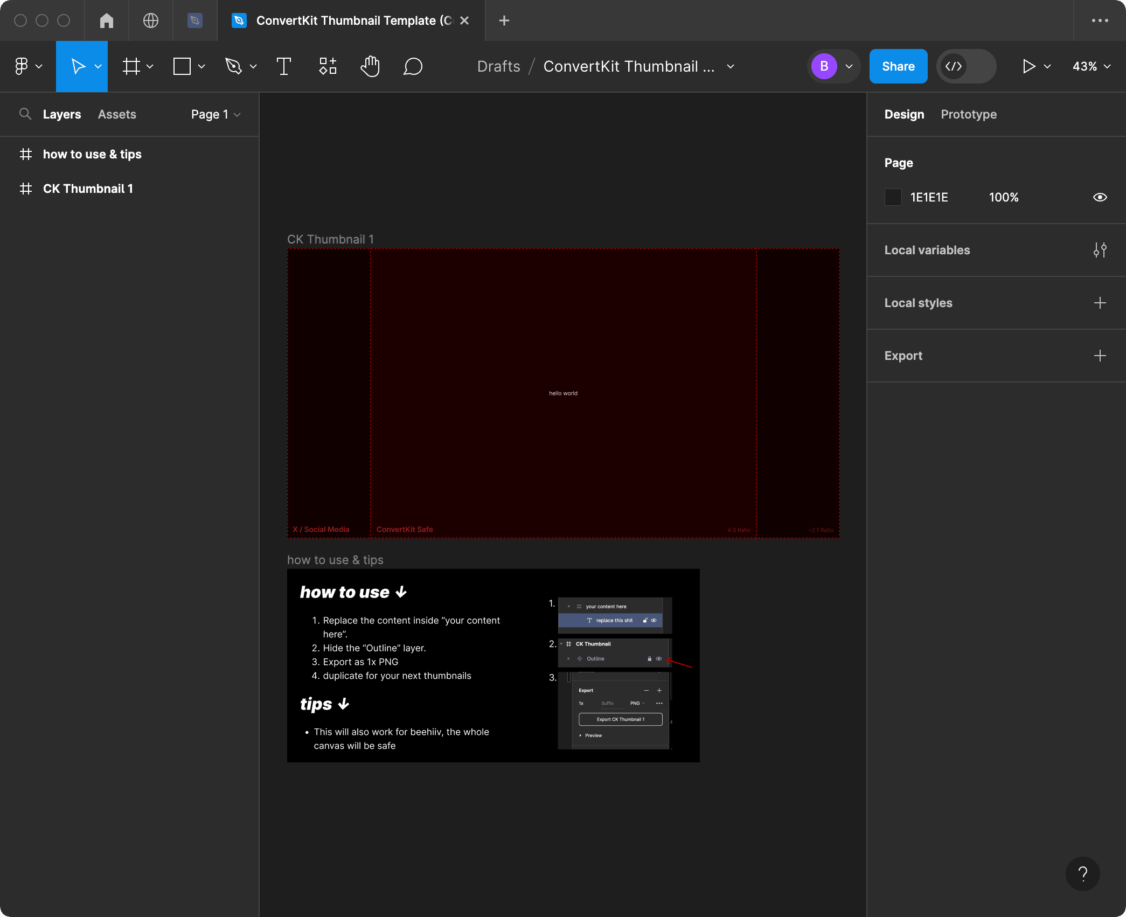Viewport: 1126px width, 917px height.
Task: Edit the 100% page opacity value
Action: [1004, 197]
